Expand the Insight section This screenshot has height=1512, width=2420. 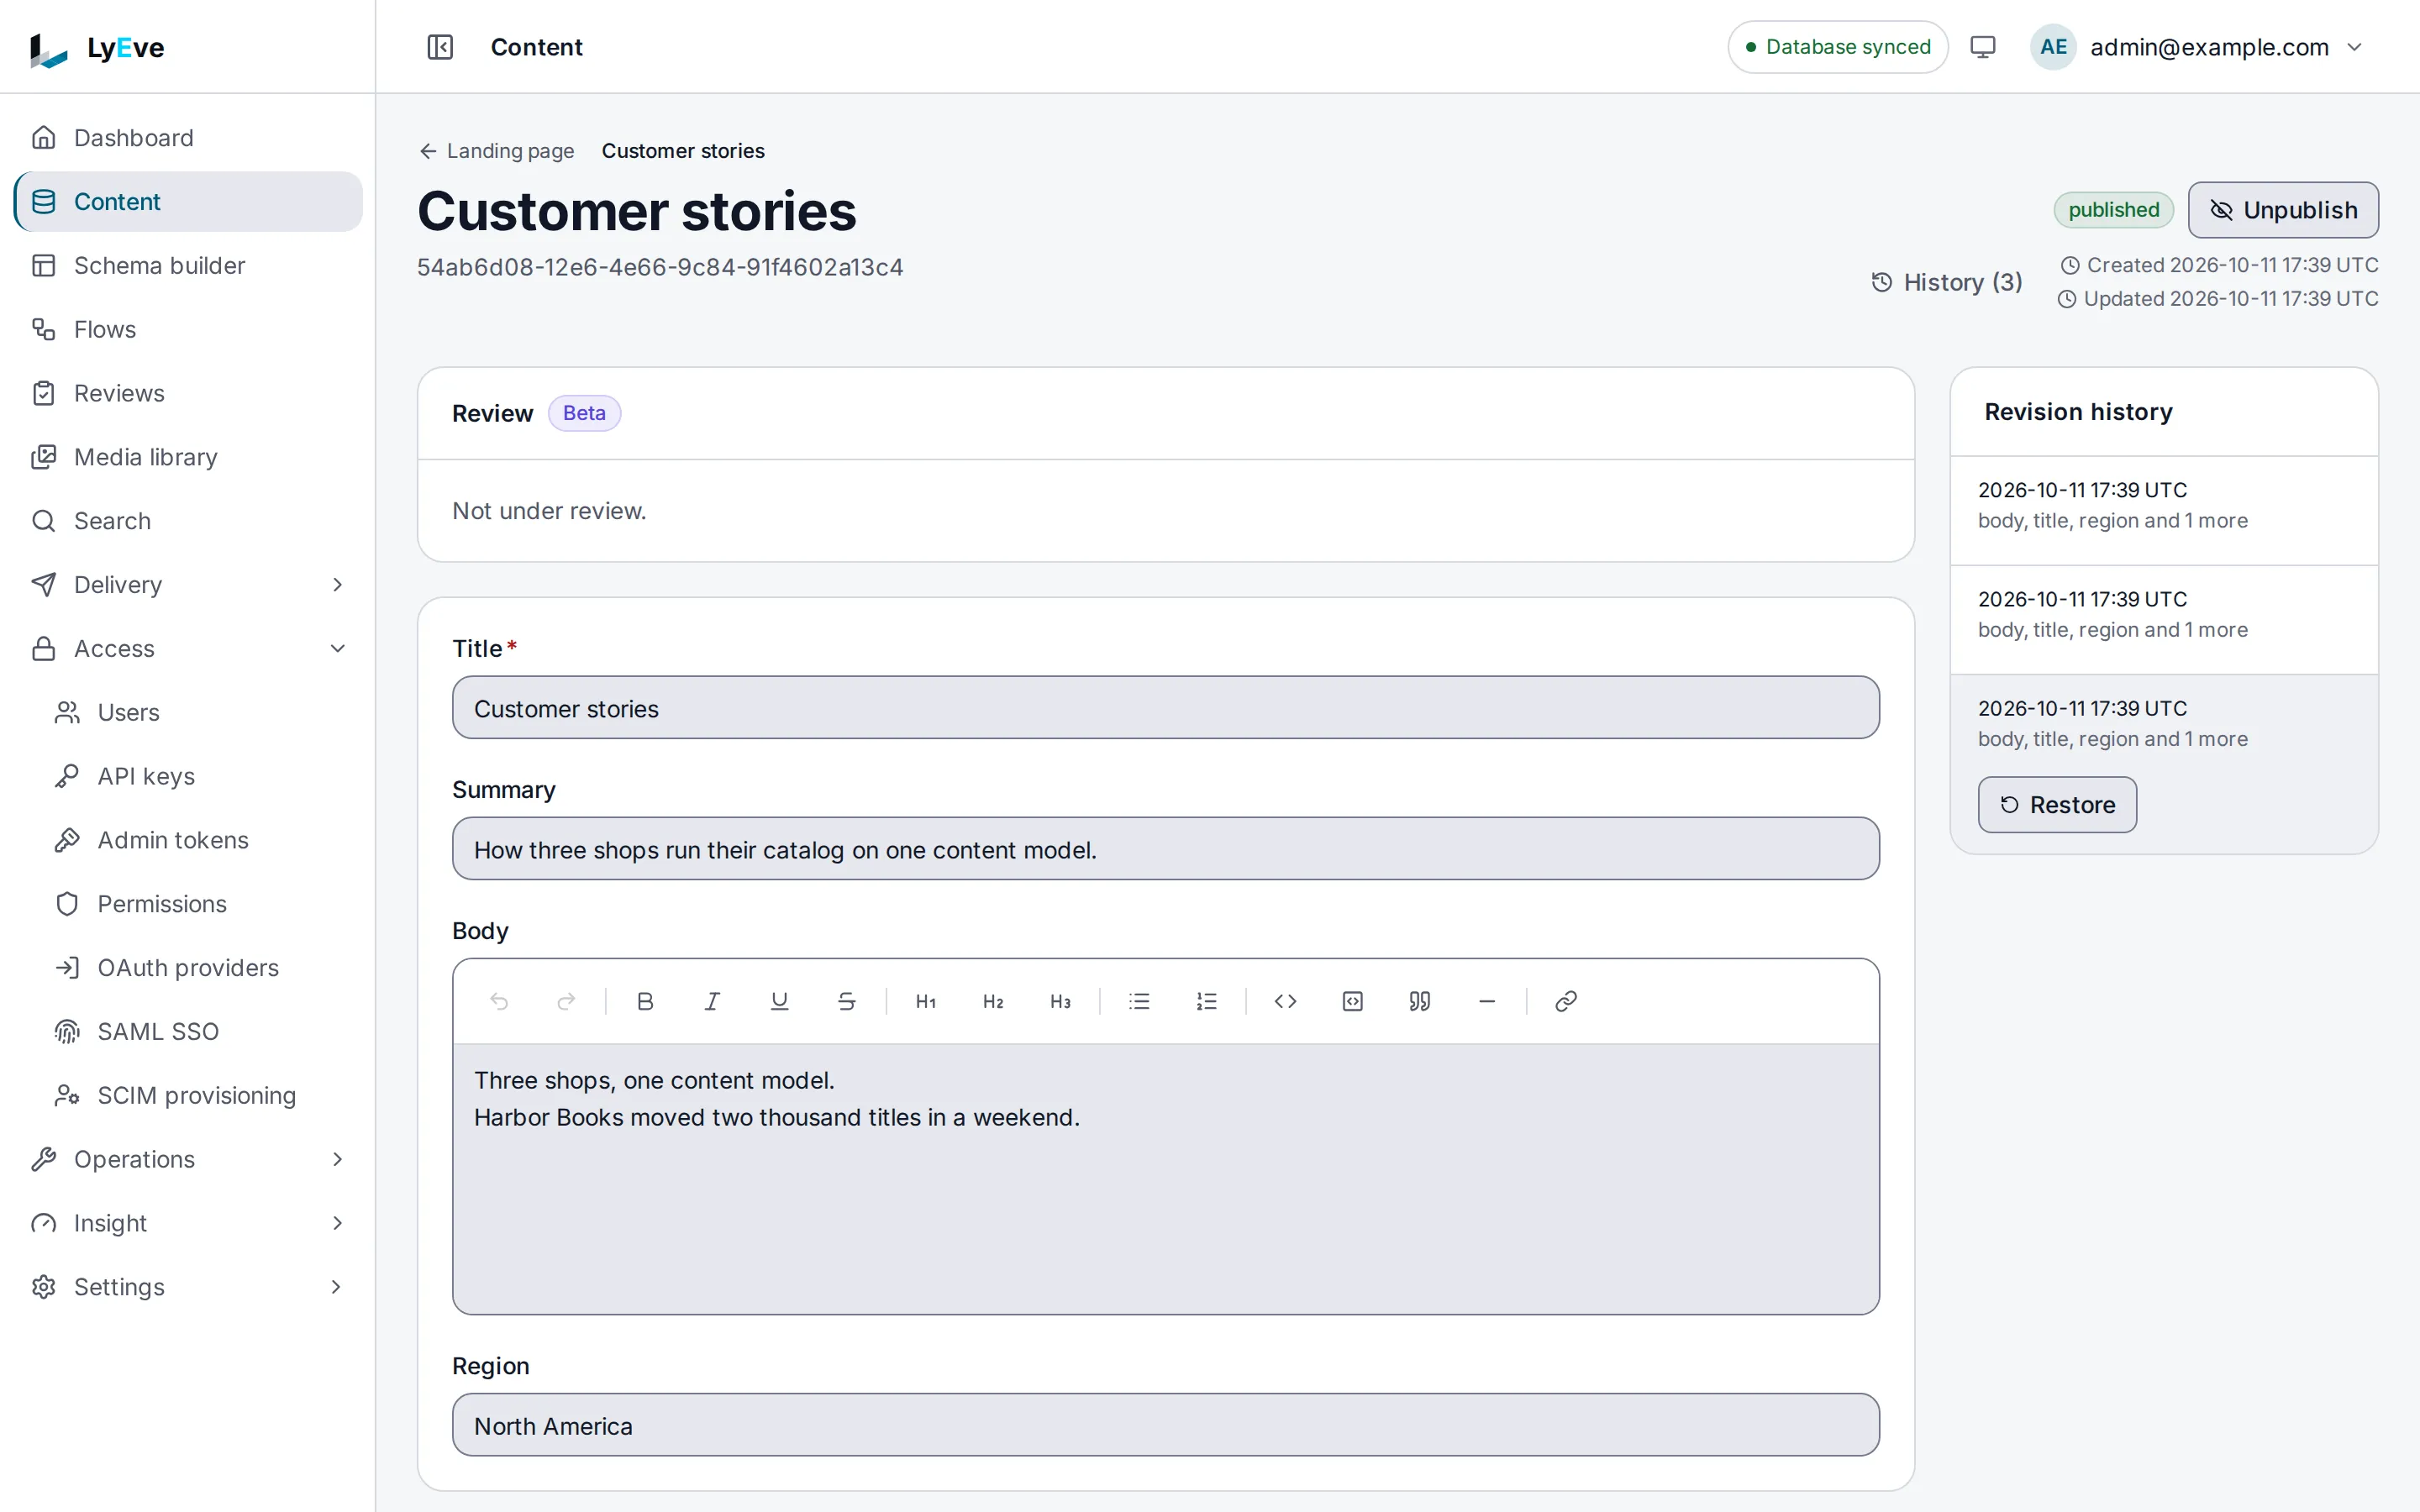click(x=188, y=1223)
